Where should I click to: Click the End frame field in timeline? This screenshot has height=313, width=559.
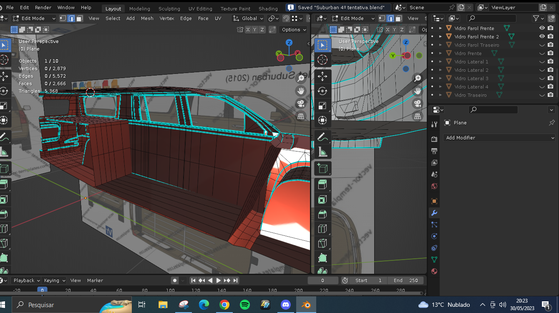405,280
